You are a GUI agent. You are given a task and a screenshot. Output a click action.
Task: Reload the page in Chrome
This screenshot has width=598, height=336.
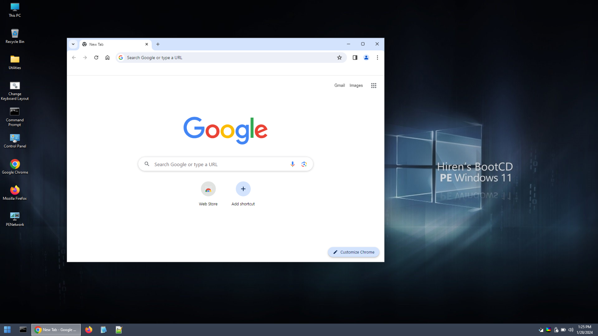pos(96,57)
